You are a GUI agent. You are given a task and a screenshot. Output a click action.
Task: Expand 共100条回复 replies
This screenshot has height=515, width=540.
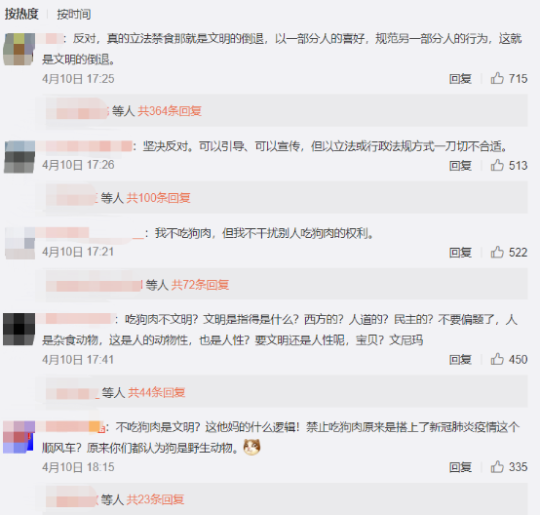coord(159,198)
